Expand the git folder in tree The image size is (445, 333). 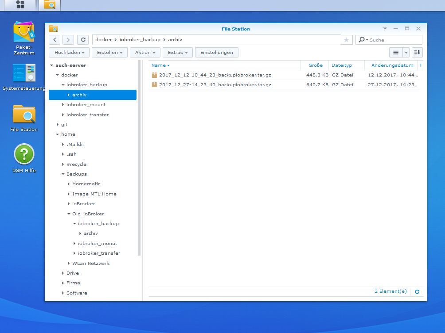click(58, 125)
